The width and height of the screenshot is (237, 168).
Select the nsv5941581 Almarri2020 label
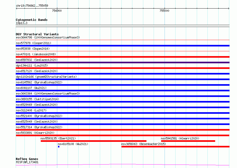coord(180,138)
